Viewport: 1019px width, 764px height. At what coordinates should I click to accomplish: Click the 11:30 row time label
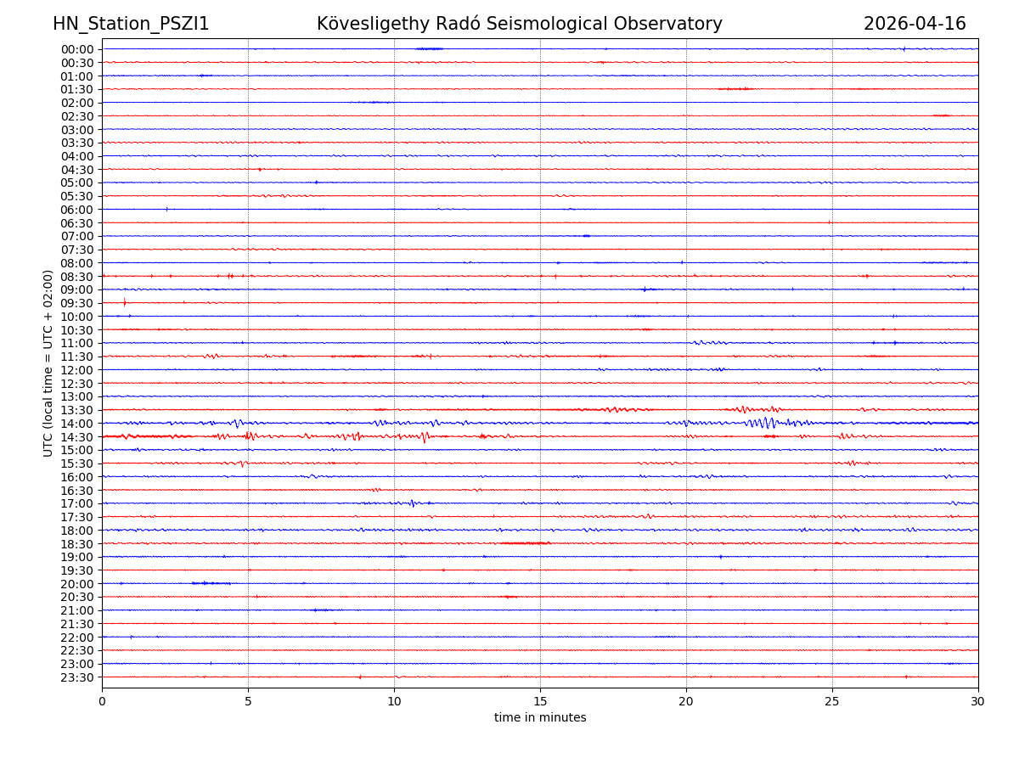click(77, 357)
